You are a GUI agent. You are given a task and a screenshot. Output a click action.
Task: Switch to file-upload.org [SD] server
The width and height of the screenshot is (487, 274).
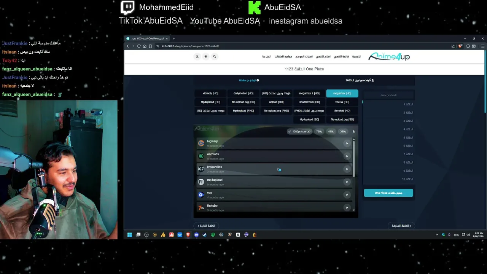(x=342, y=119)
